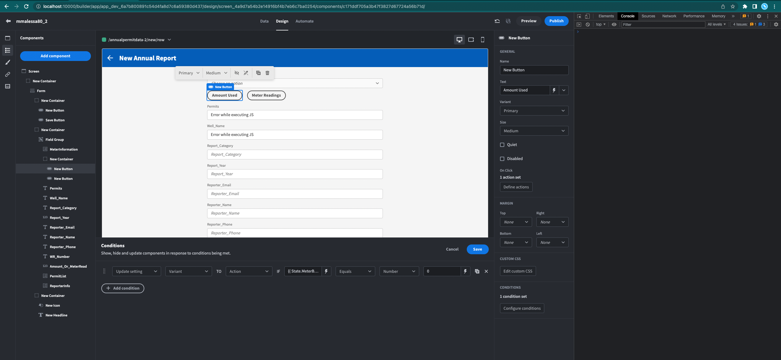This screenshot has width=781, height=360.
Task: Open the links icon in left sidebar
Action: (x=8, y=74)
